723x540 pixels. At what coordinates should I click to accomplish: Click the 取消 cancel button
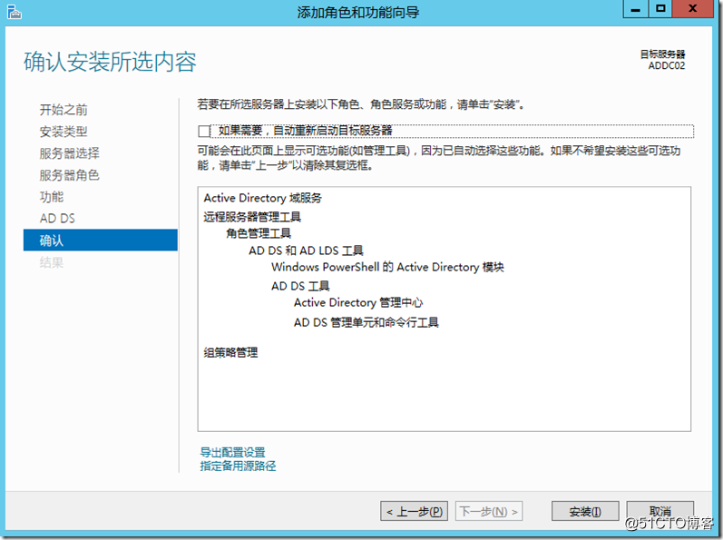[x=659, y=511]
